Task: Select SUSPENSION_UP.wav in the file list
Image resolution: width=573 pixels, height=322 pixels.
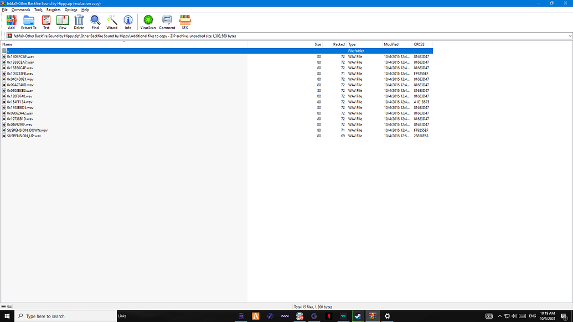Action: coord(23,136)
